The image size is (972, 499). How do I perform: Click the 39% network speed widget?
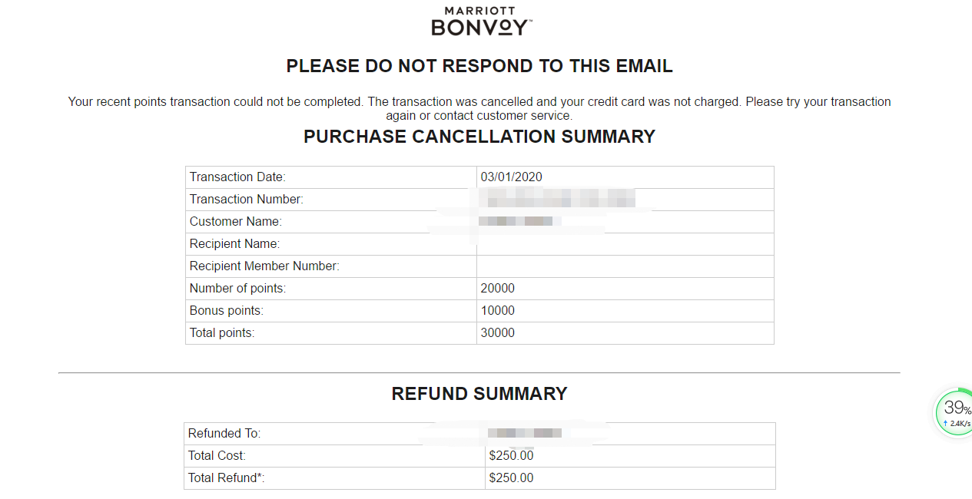coord(956,412)
